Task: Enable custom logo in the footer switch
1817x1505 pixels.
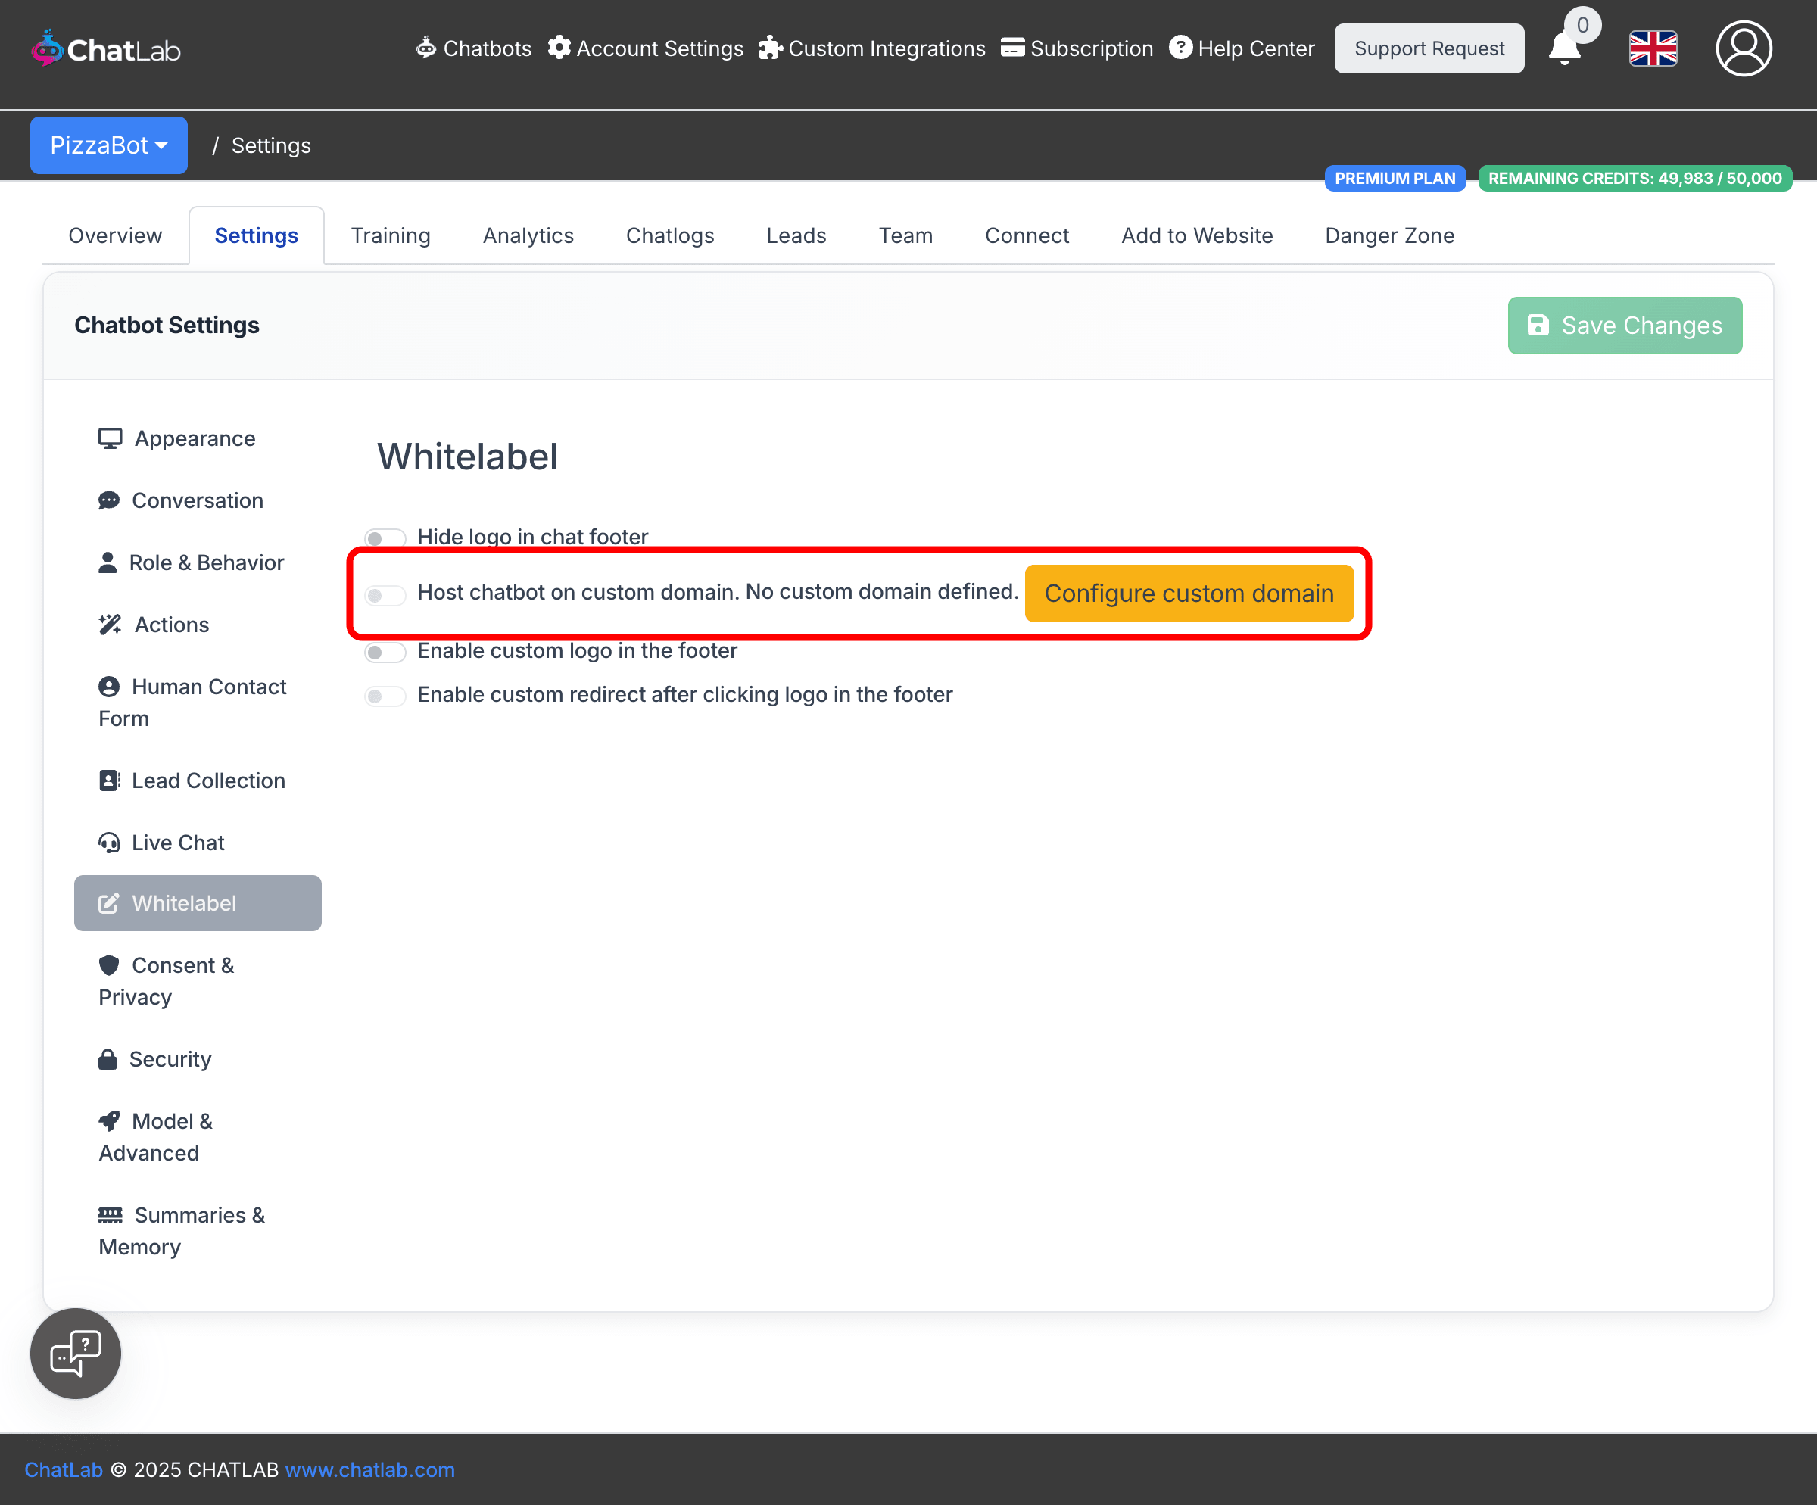Action: pyautogui.click(x=384, y=651)
